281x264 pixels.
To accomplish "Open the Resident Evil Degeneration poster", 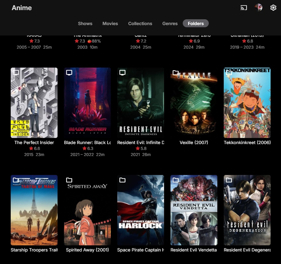I will [x=247, y=210].
